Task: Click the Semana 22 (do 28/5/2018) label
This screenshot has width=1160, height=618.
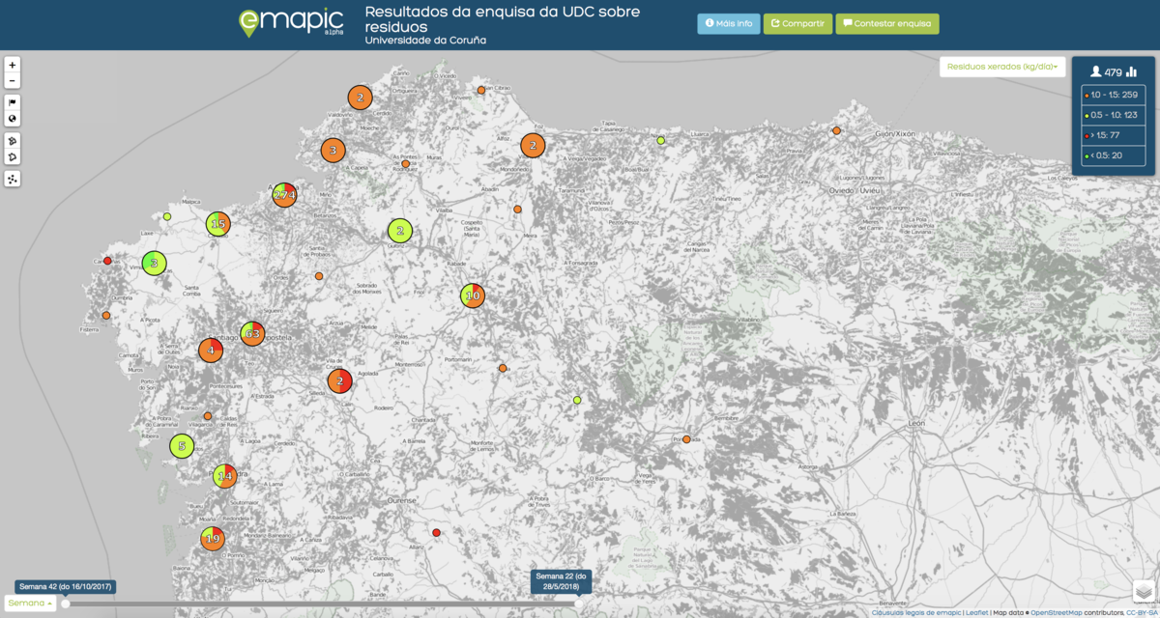Action: [x=562, y=582]
